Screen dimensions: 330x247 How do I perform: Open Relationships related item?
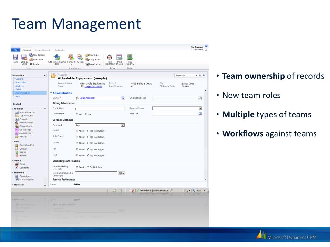(24, 123)
